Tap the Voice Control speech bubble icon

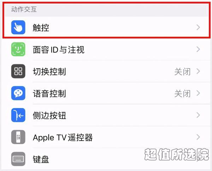(18, 93)
